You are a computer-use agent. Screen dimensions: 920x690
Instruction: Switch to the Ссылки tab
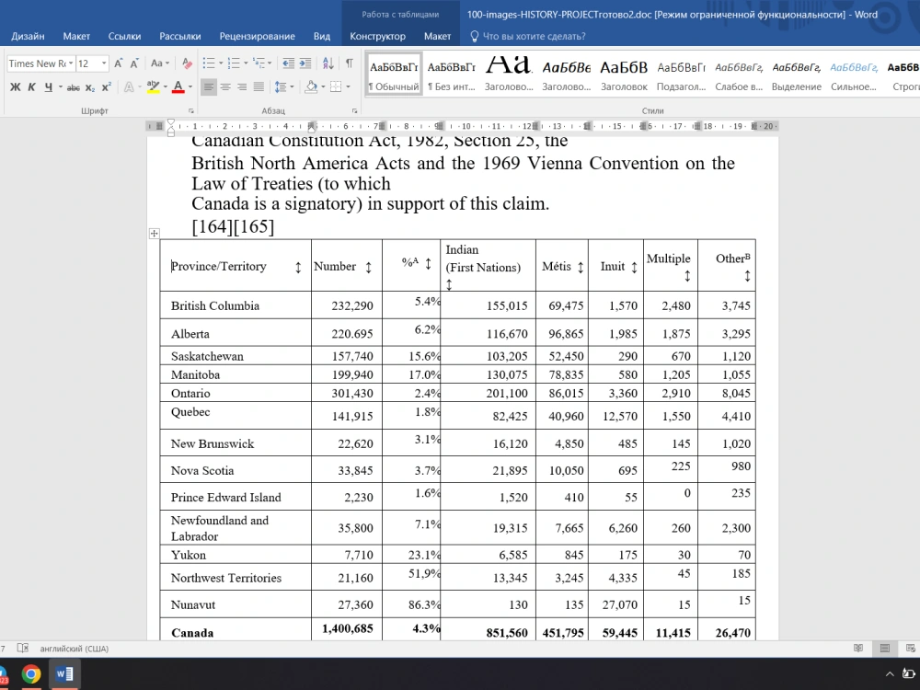click(124, 36)
